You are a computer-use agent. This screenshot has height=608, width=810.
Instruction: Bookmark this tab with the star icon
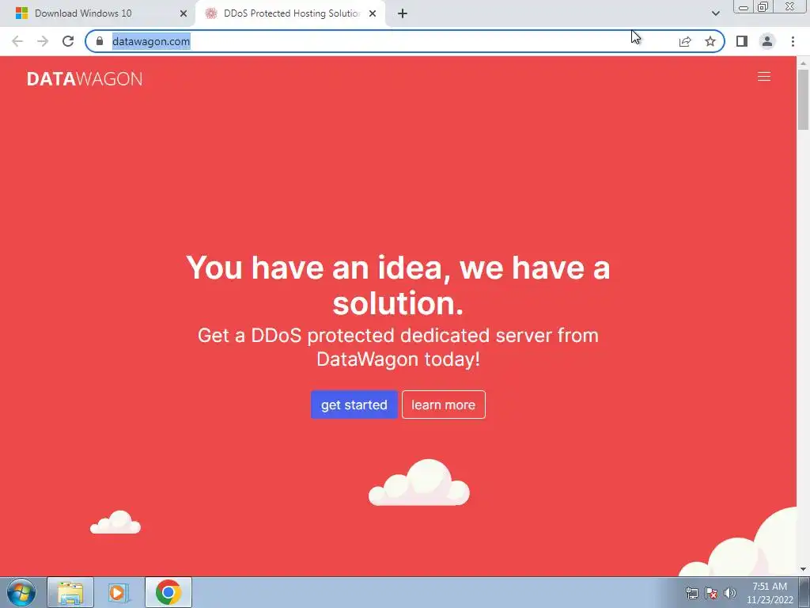pyautogui.click(x=710, y=41)
